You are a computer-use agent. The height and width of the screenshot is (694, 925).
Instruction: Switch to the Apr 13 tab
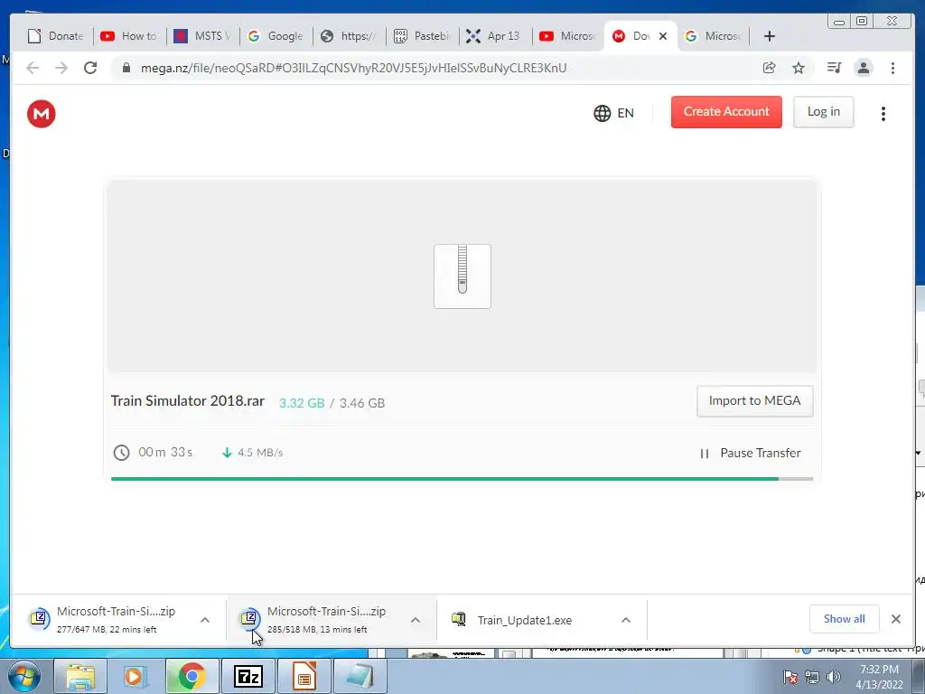pyautogui.click(x=496, y=36)
